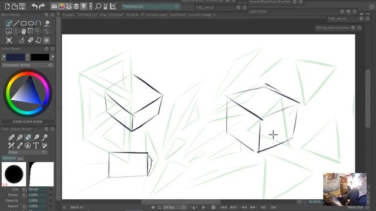376x211 pixels.
Task: Click the Mark Out button
Action: pos(355,207)
